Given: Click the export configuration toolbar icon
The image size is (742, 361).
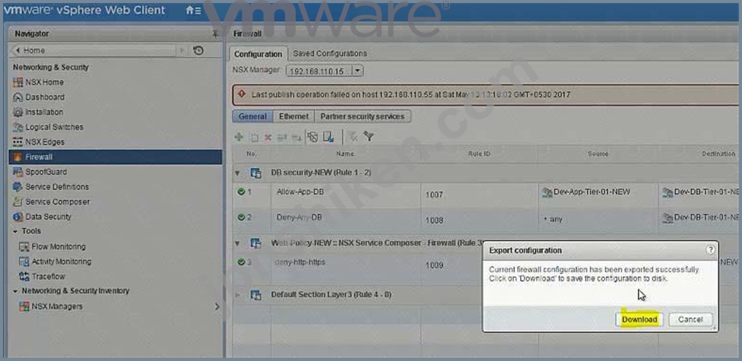Looking at the screenshot, I should pos(328,137).
